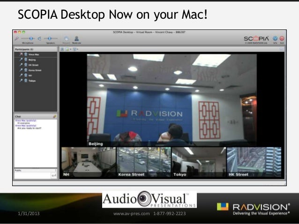Image resolution: width=299 pixels, height=224 pixels.
Task: Click the icon at right end of video toolbar
Action: (x=282, y=49)
